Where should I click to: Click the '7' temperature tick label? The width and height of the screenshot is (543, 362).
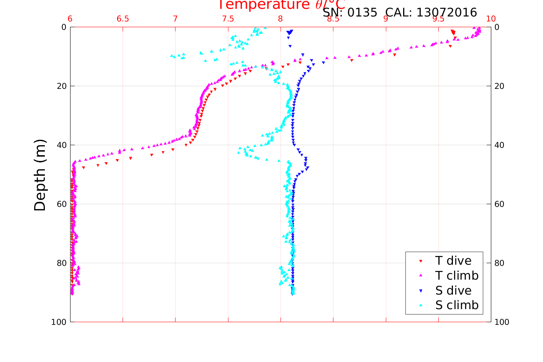pos(176,19)
